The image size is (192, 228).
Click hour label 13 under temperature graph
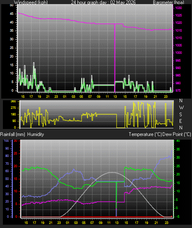pos(117,223)
